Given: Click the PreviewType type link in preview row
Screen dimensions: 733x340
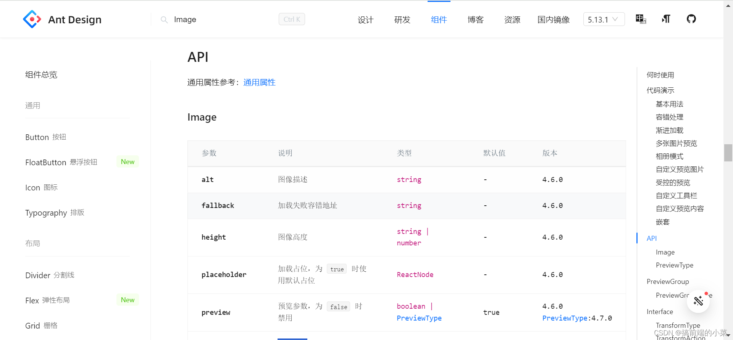Looking at the screenshot, I should [x=419, y=318].
